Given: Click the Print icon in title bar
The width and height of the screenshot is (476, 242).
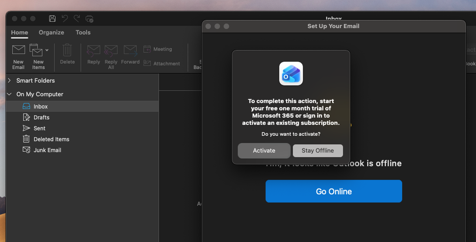Looking at the screenshot, I should click(x=89, y=19).
